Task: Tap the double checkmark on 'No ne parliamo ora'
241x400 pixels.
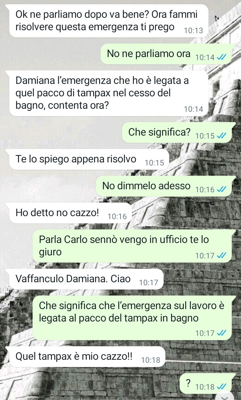Action: (221, 57)
